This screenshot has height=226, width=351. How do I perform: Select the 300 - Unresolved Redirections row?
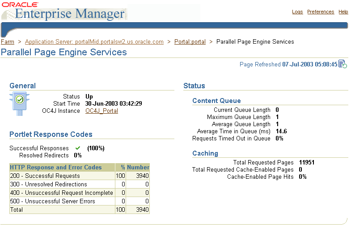80,184
